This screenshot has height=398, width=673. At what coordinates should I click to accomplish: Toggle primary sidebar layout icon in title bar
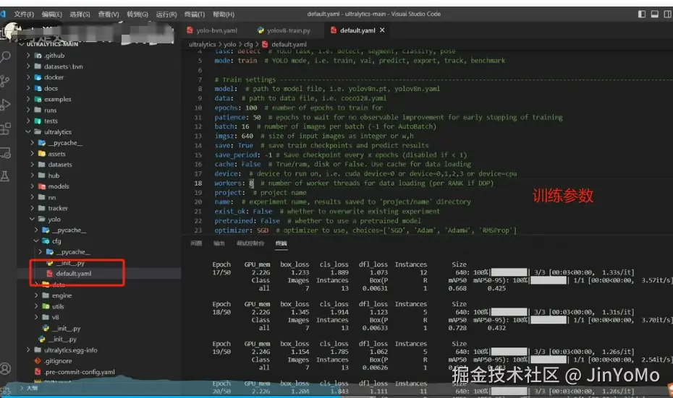pyautogui.click(x=642, y=14)
